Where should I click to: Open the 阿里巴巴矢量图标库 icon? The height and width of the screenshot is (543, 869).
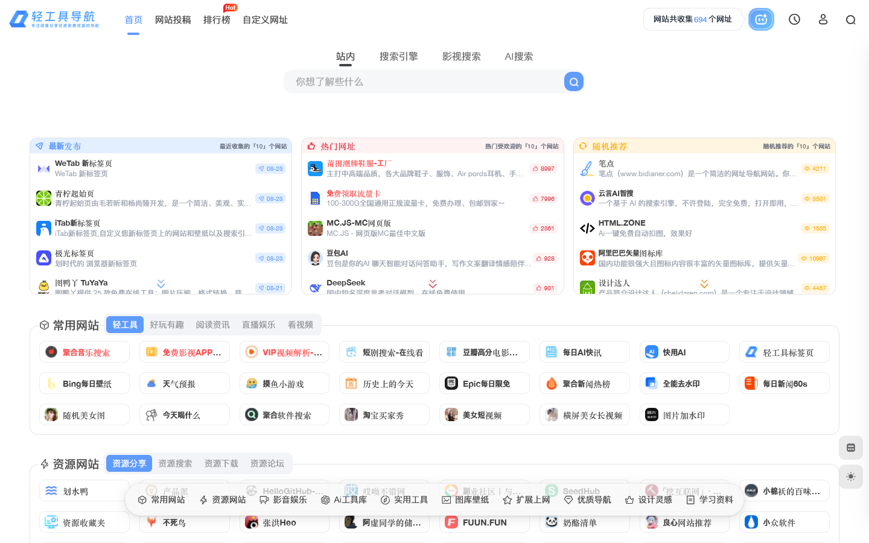[587, 258]
